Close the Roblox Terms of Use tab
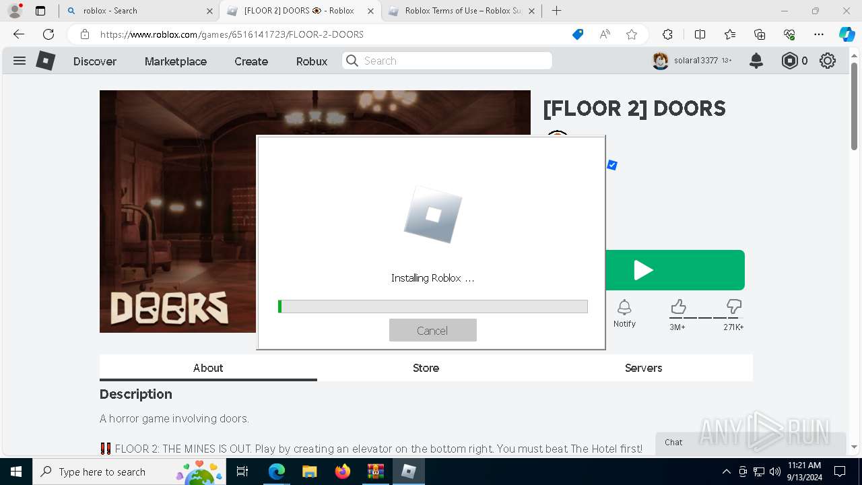 pos(531,11)
